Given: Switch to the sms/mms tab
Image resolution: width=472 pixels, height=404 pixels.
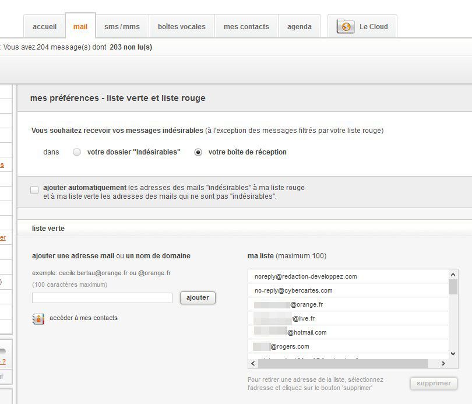Looking at the screenshot, I should (x=122, y=27).
